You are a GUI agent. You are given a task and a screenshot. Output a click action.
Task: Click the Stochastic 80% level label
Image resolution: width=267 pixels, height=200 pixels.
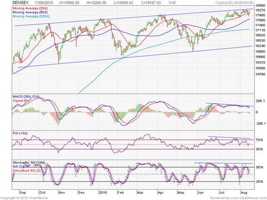259,167
